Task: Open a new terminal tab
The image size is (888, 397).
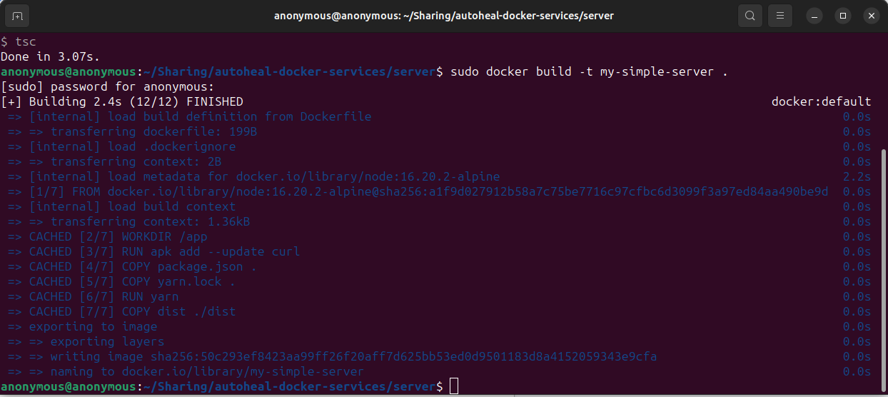Action: [17, 15]
